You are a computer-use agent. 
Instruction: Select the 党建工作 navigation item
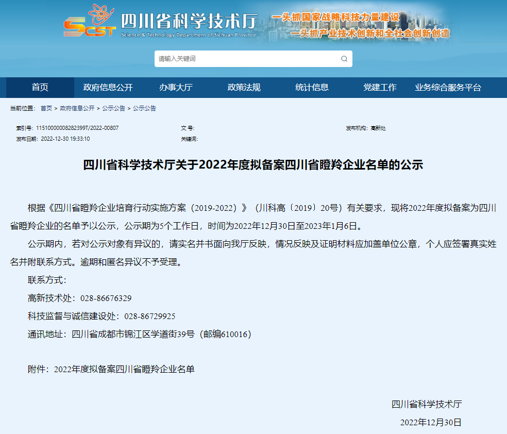[x=380, y=88]
